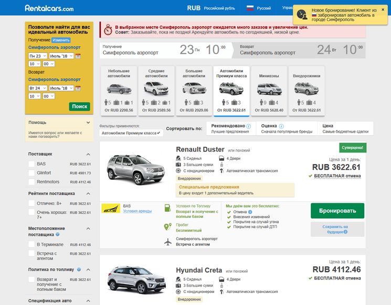This screenshot has width=391, height=305.
Task: Click the clock icon in booking notification
Action: point(302,15)
